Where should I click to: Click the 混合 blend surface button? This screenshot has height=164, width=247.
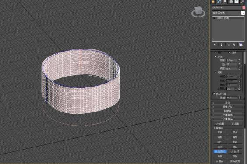(235, 132)
